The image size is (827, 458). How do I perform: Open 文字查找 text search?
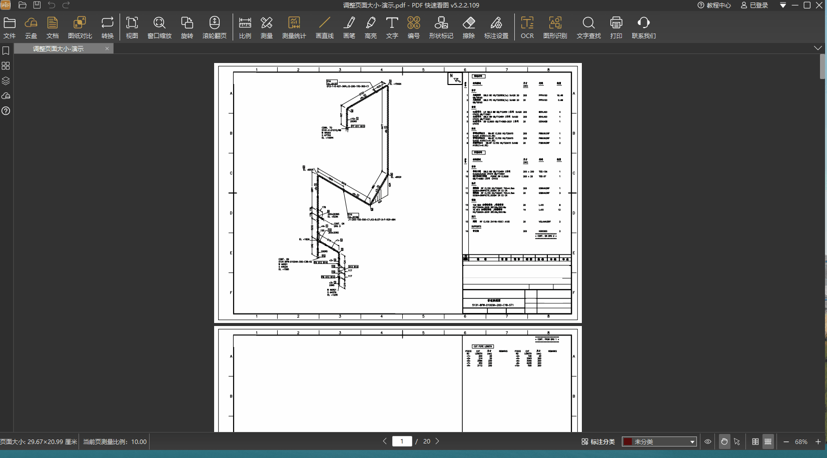click(589, 27)
